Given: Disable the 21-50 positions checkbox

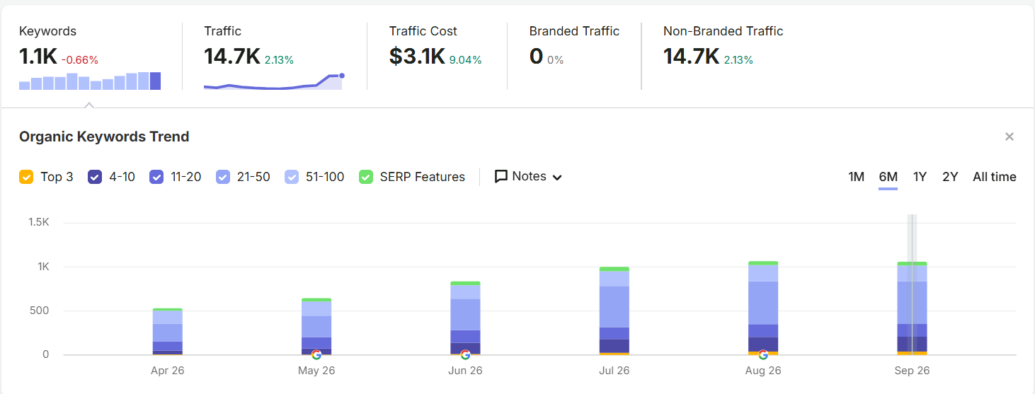Looking at the screenshot, I should click(223, 177).
